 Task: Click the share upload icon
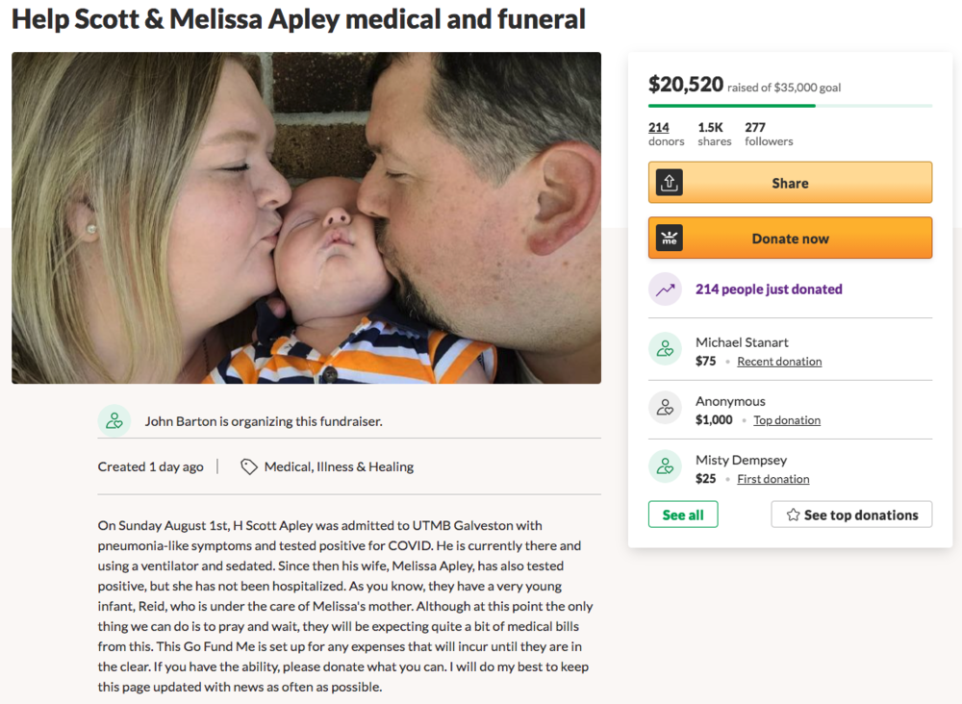pos(669,183)
